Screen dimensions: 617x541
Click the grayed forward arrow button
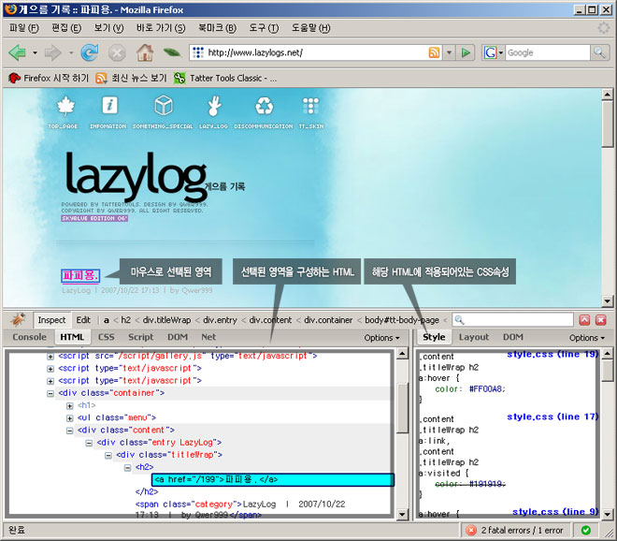[x=52, y=52]
